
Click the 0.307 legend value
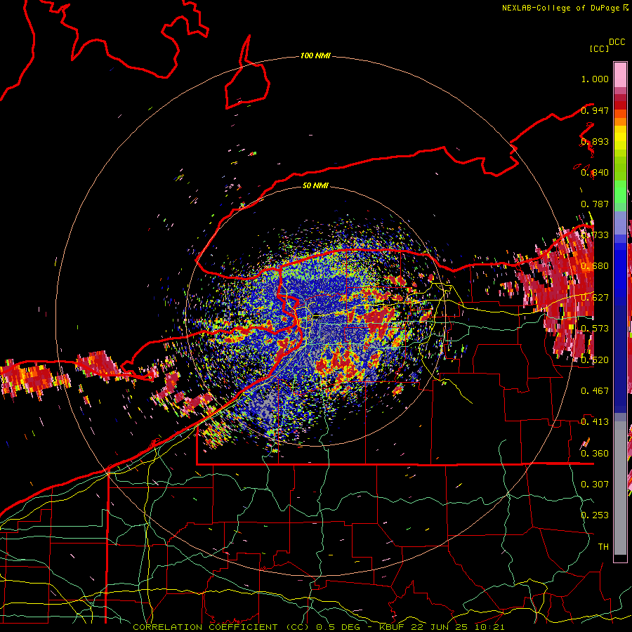click(595, 484)
